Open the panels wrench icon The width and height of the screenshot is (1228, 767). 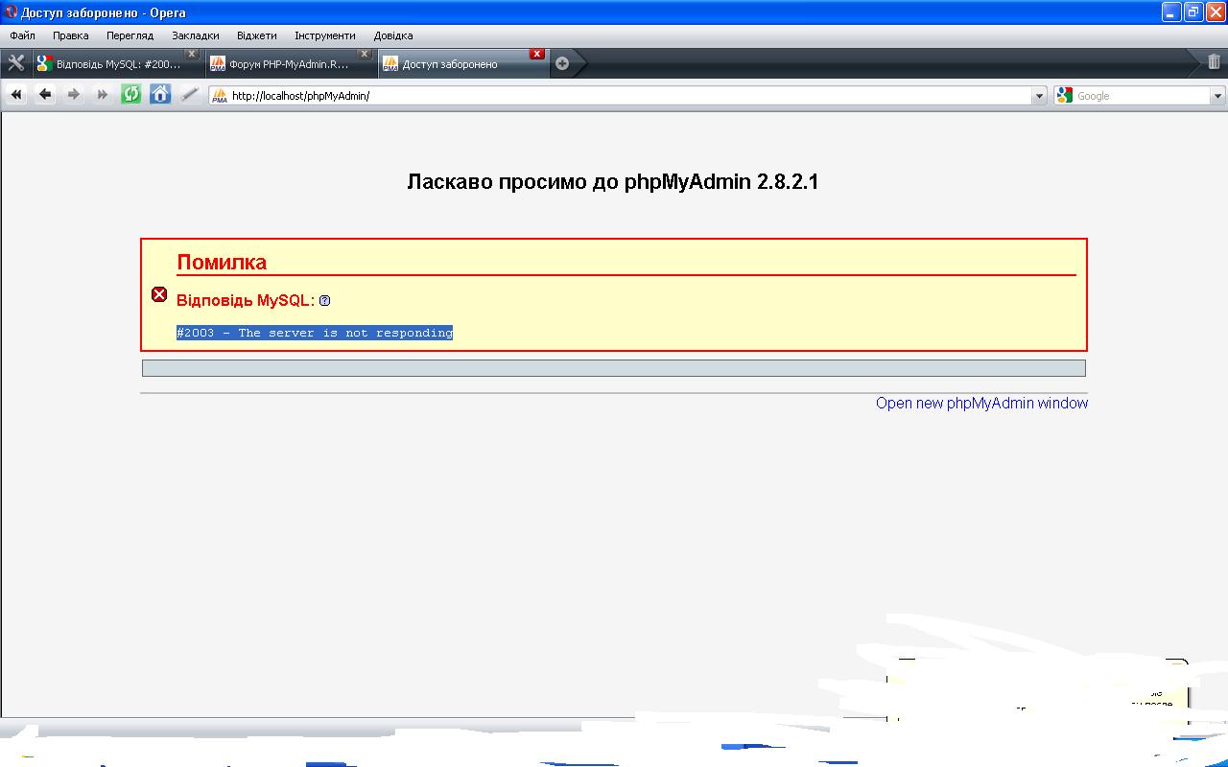click(x=15, y=63)
